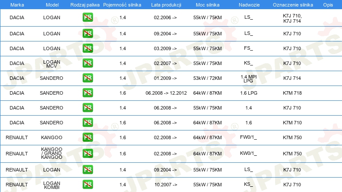This screenshot has width=342, height=192.
Task: Click the fuel icon for Sandero 1.6 LPG
Action: (87, 93)
